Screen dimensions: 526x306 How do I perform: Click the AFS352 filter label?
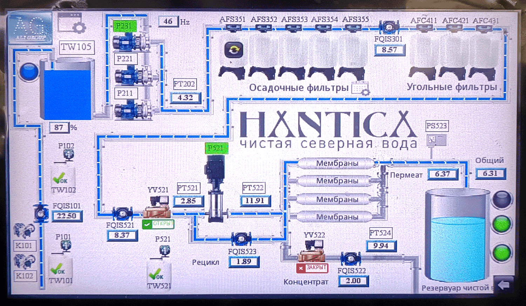tap(264, 19)
